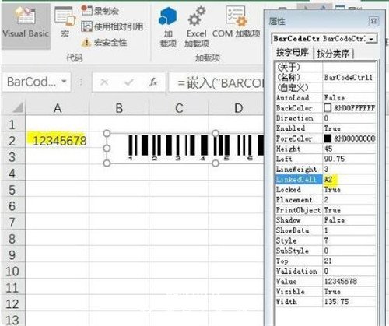Open the BarCodeCtrl object dropdown
The image size is (389, 326).
click(372, 39)
